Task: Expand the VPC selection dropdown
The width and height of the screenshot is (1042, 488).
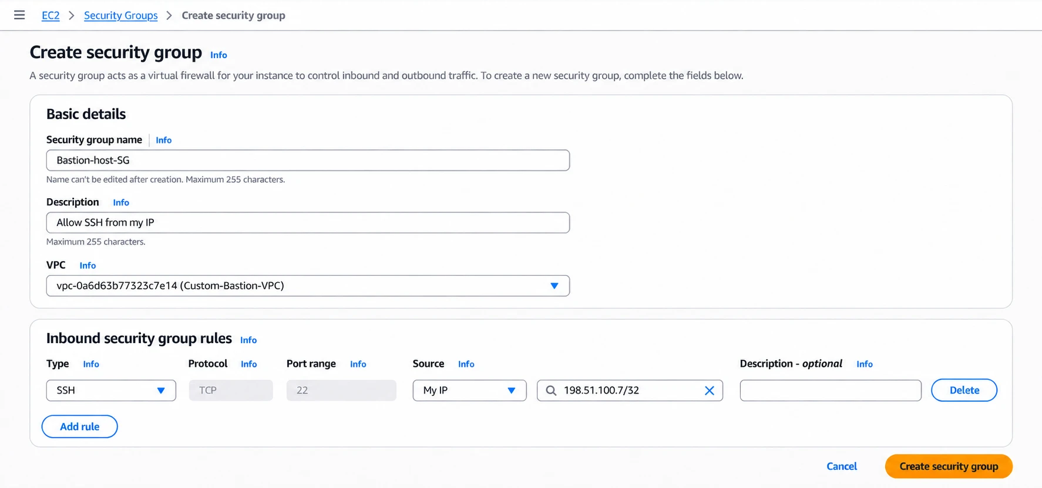Action: [308, 286]
